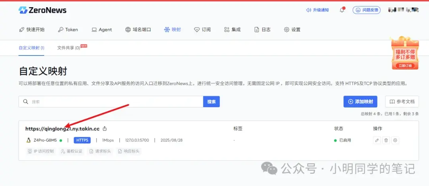This screenshot has height=186, width=429.
Task: Select the 映射 navigation item
Action: click(172, 29)
